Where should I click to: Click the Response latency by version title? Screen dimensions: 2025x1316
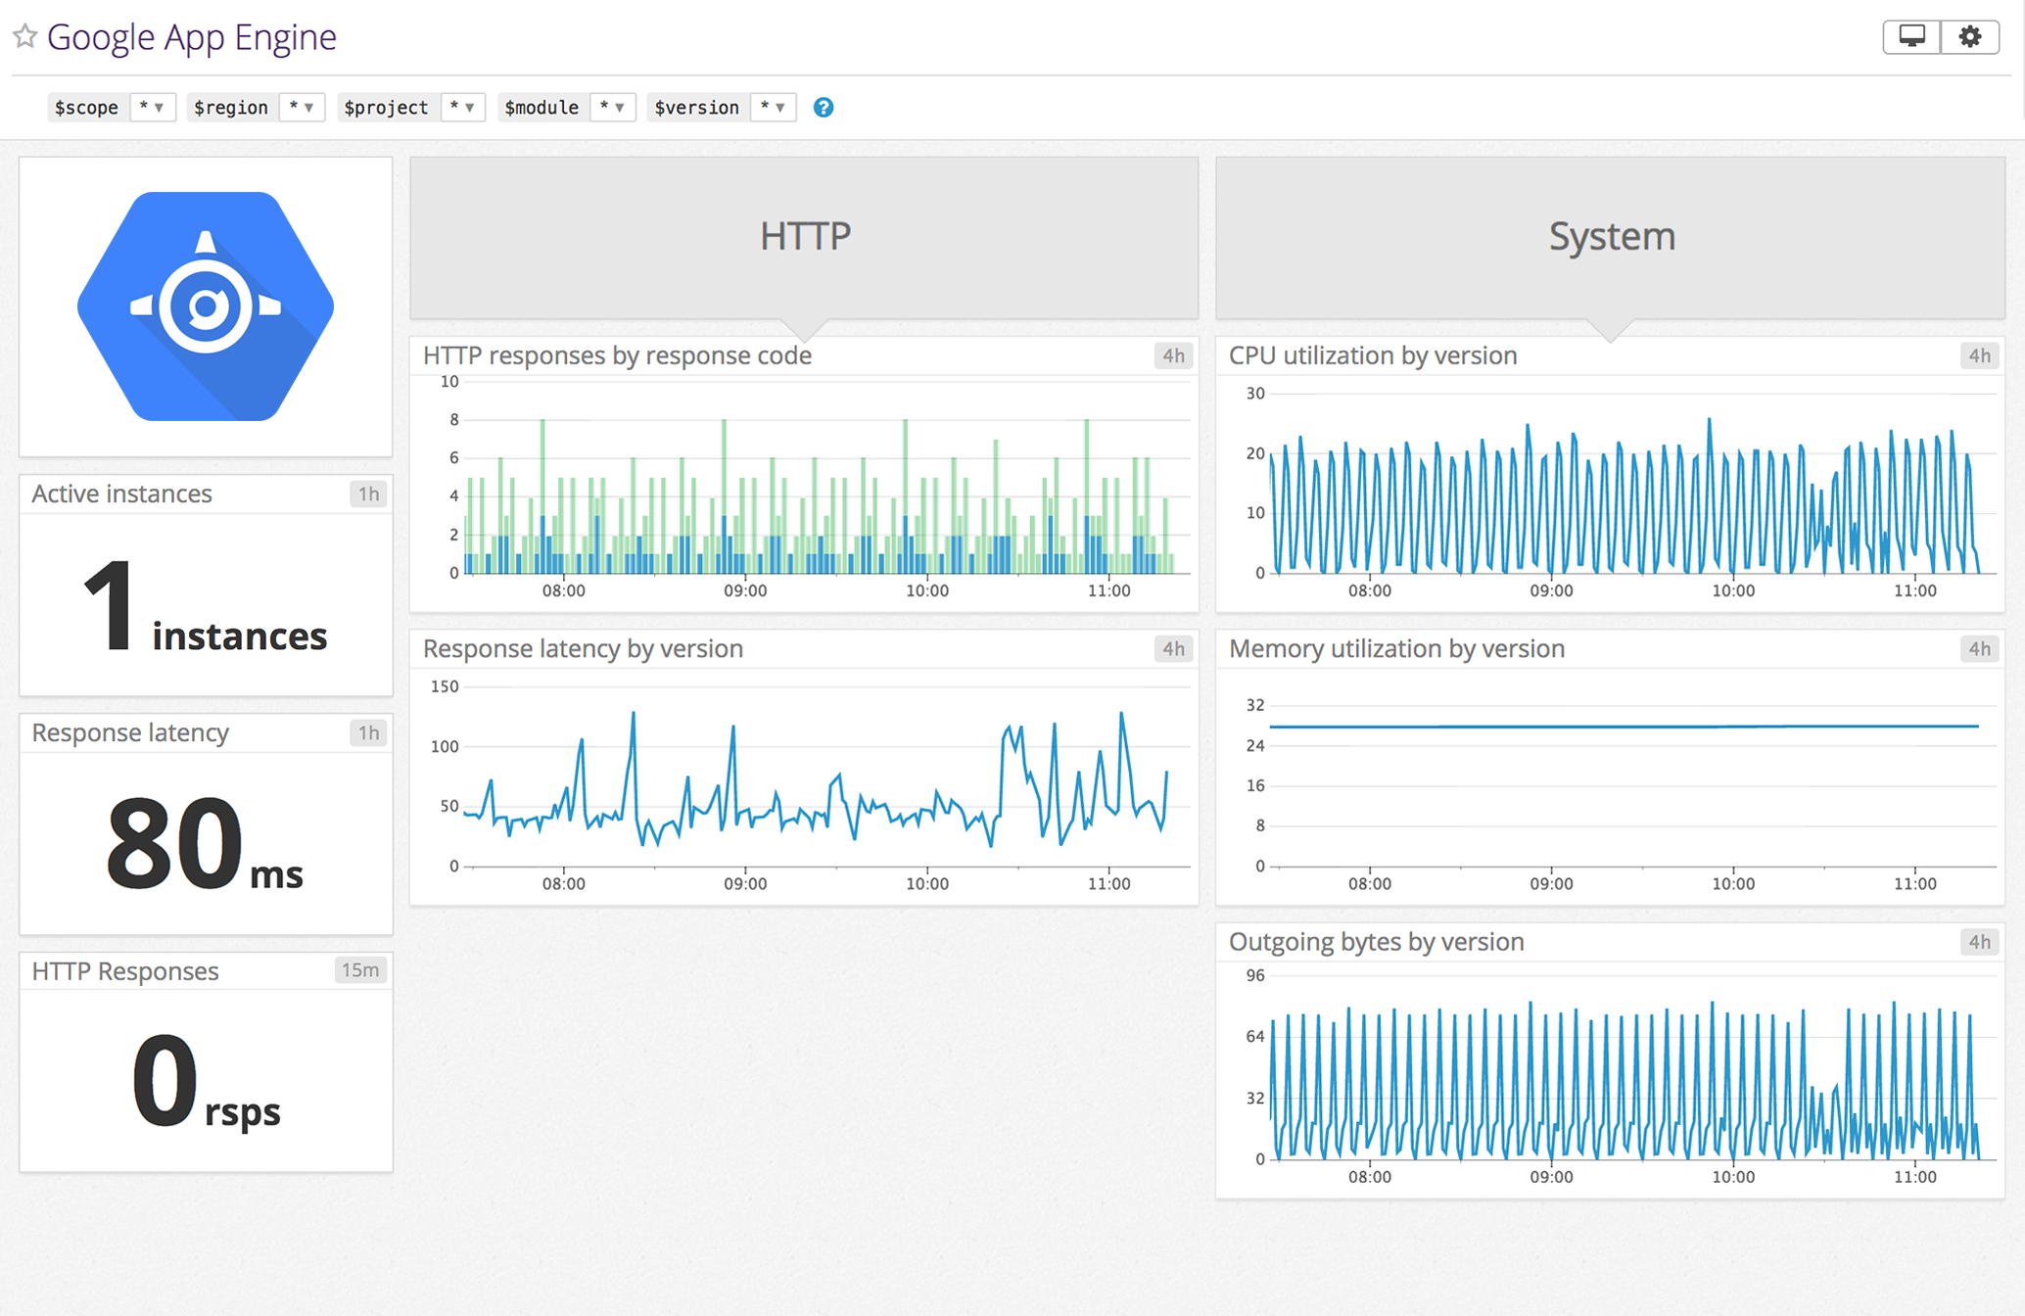(x=583, y=648)
